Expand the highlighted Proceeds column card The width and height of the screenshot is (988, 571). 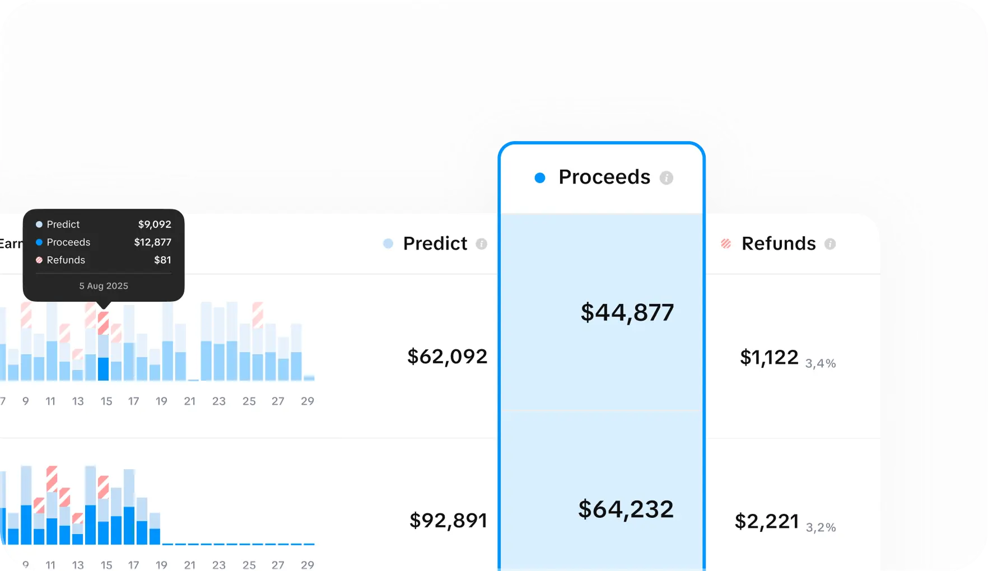pos(601,176)
